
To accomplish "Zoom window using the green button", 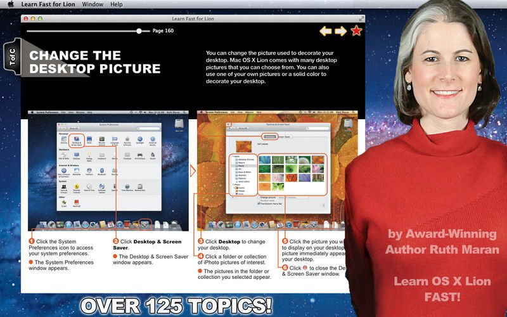I will click(40, 18).
